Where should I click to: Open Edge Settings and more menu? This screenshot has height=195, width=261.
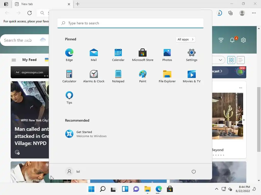click(x=254, y=13)
